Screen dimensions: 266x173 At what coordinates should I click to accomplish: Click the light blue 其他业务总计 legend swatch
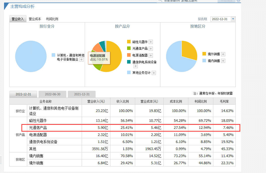[129, 73]
